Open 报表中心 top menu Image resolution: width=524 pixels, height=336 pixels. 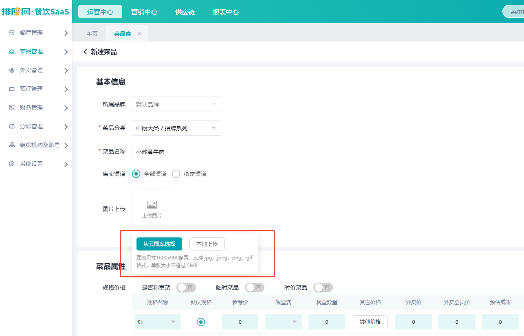(x=226, y=12)
